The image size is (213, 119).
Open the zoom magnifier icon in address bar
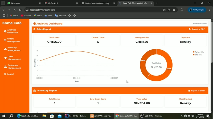pos(169,10)
